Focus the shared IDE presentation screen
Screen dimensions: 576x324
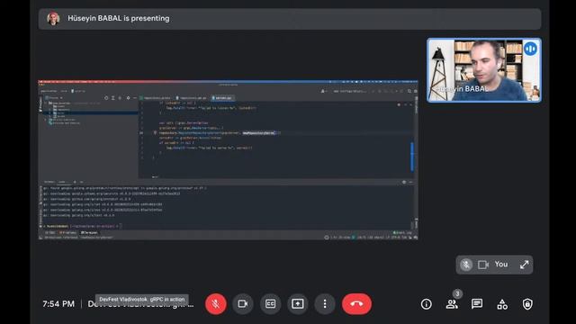(228, 160)
